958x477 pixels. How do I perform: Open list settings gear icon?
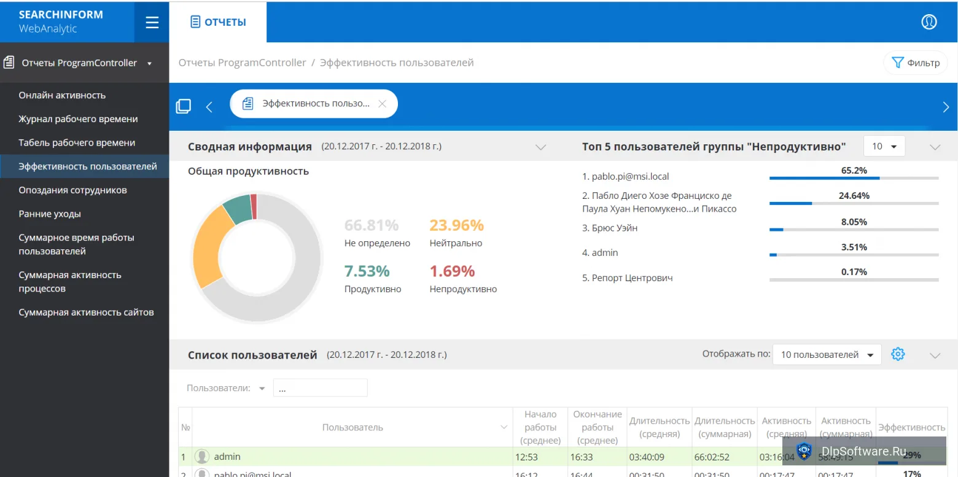coord(898,354)
